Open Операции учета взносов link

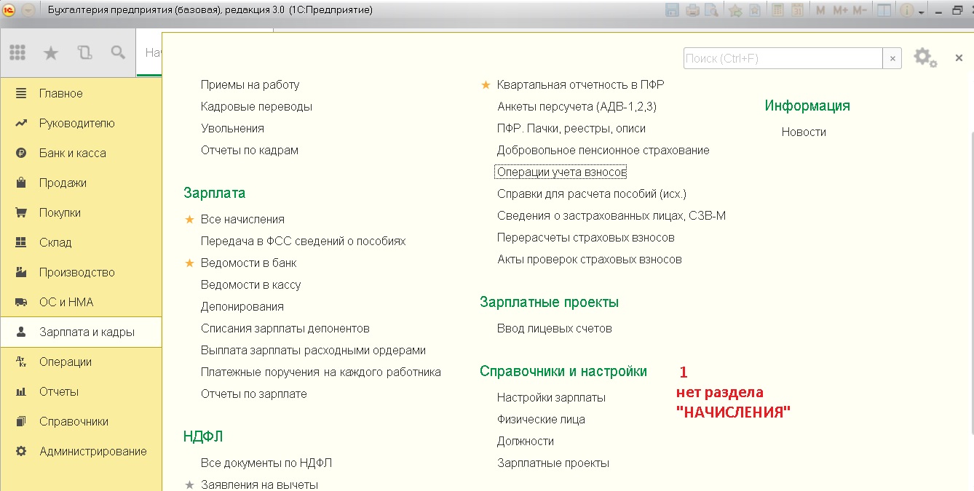(x=561, y=172)
